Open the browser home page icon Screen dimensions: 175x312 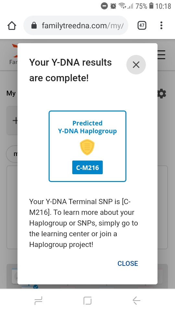(x=12, y=25)
